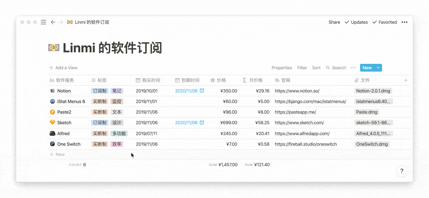This screenshot has height=198, width=429.
Task: Open the 文件 column header menu
Action: coord(376,80)
